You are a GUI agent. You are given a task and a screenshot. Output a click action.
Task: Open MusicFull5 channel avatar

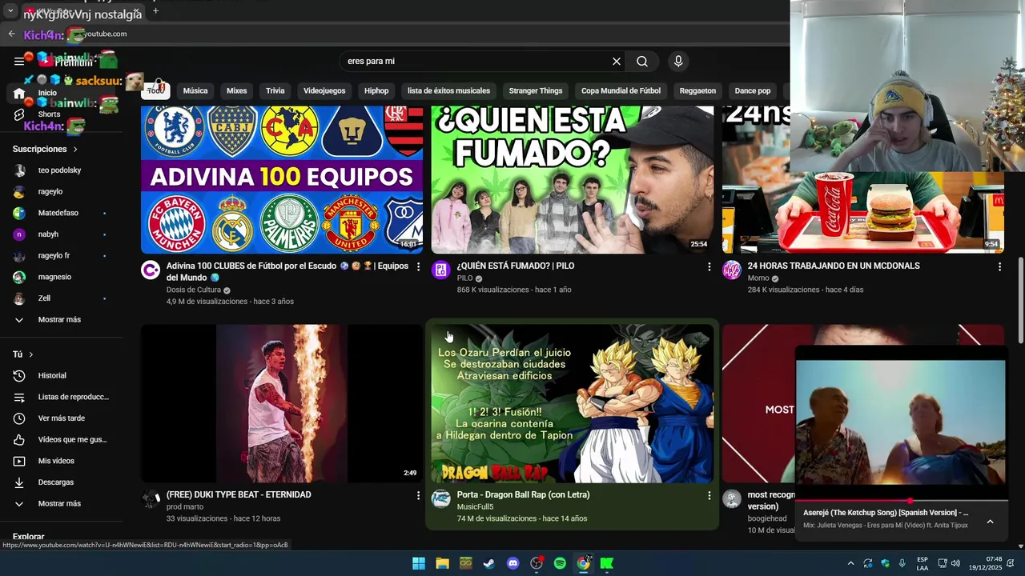[x=441, y=499]
